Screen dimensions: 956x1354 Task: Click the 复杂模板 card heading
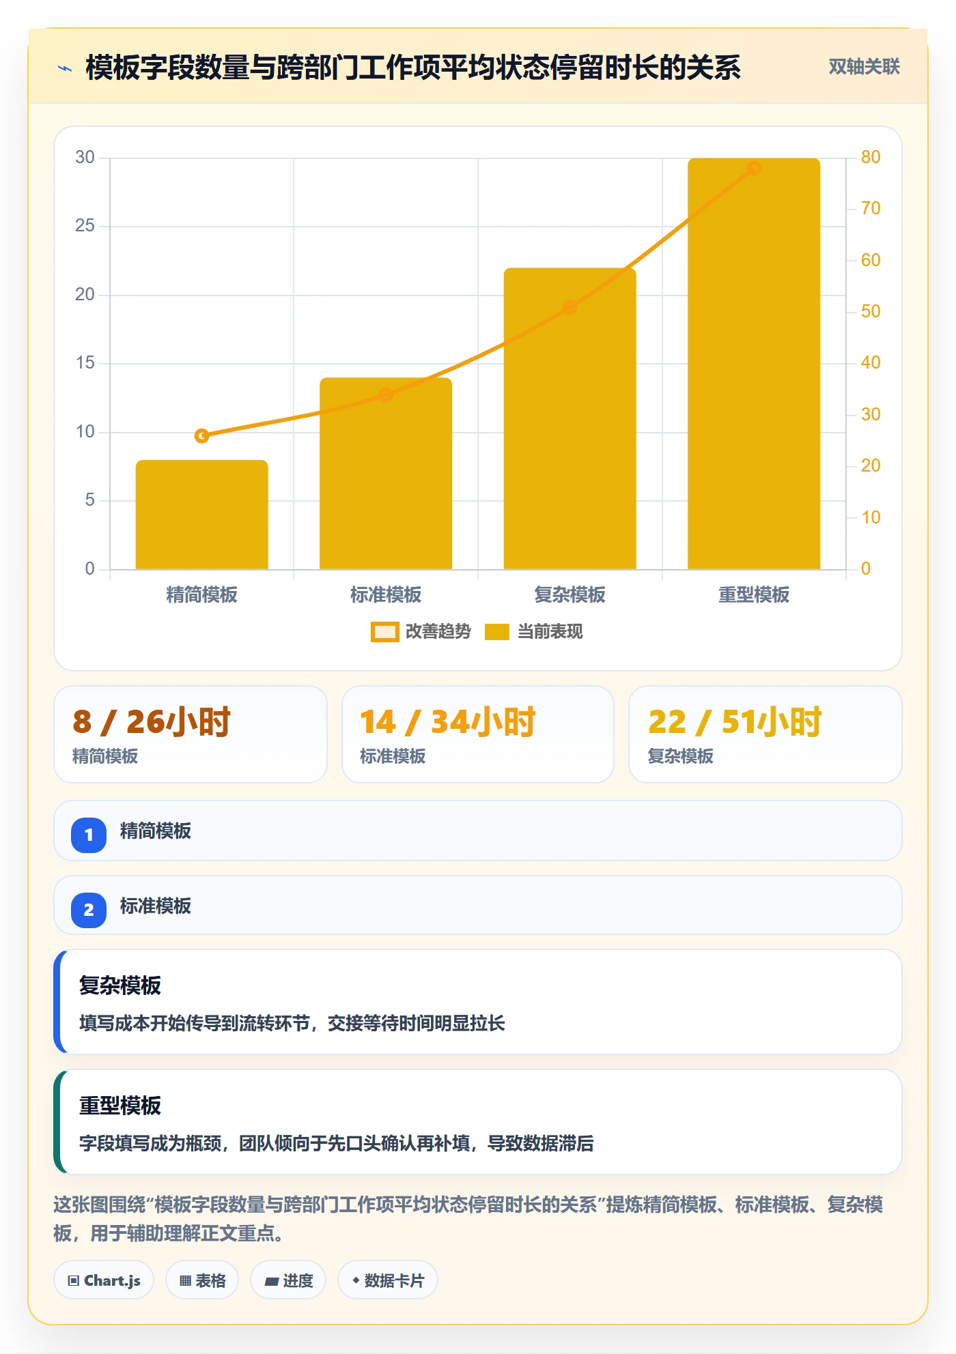120,985
